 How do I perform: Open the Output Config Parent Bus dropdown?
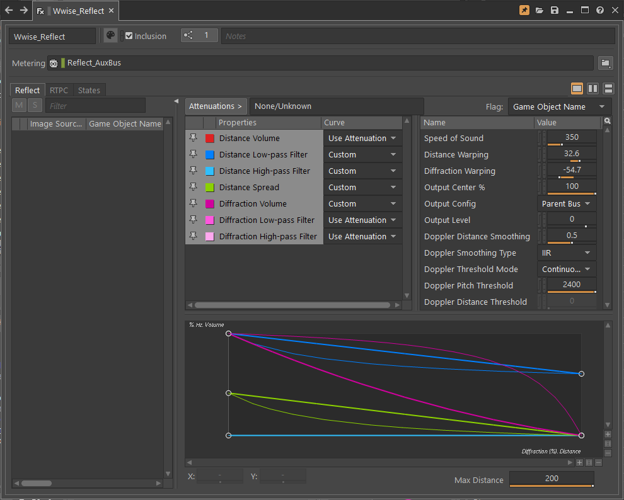coord(567,203)
